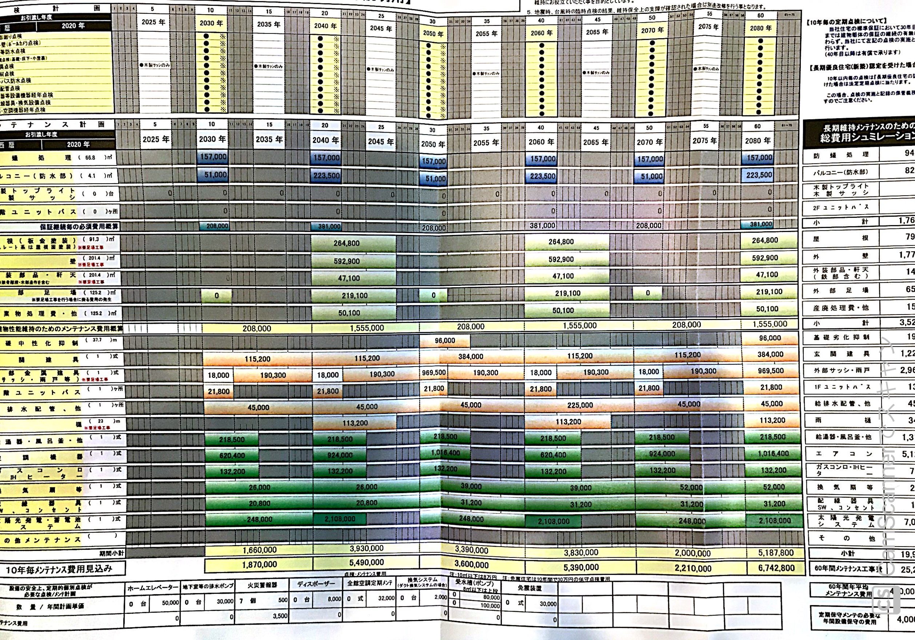Click 産廃処理費・他 in the right summary table
Screen dimensions: 915x640
coord(840,308)
